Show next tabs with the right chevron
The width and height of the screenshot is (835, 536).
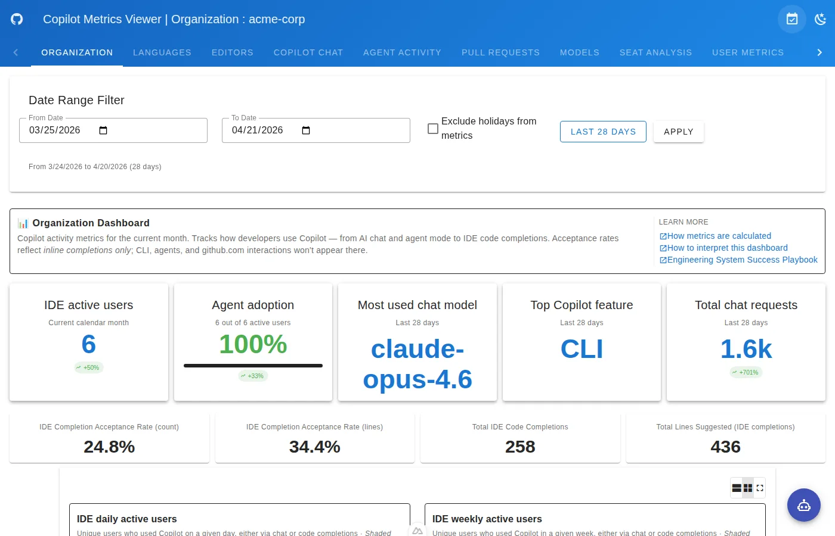click(x=819, y=52)
